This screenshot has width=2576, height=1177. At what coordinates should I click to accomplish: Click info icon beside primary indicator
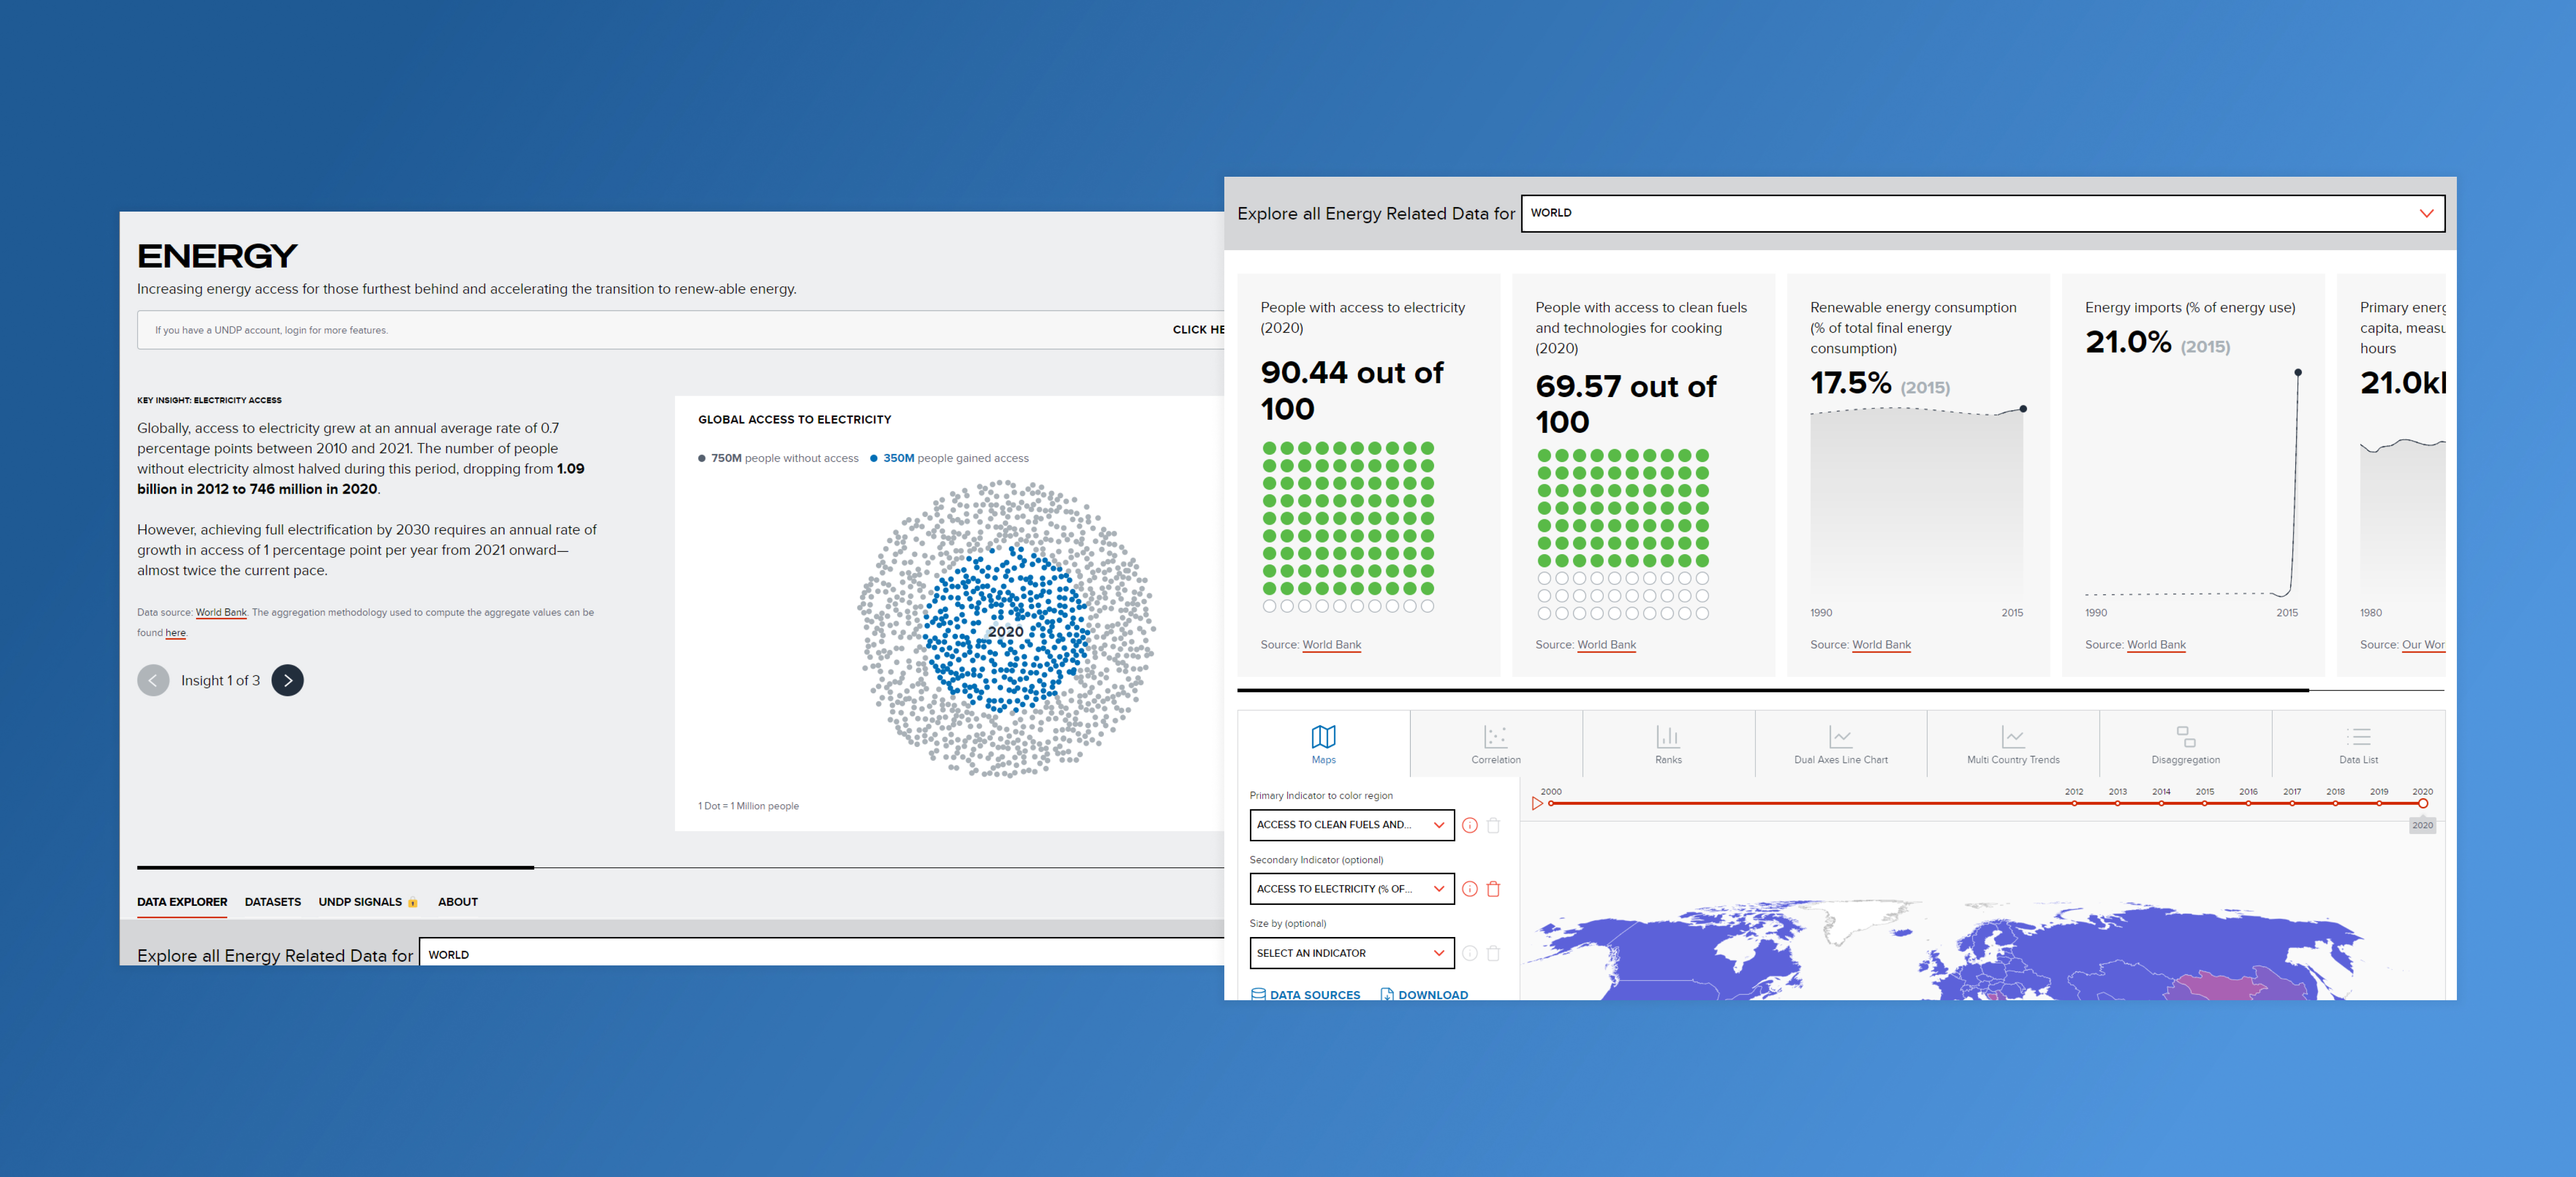(x=1469, y=825)
